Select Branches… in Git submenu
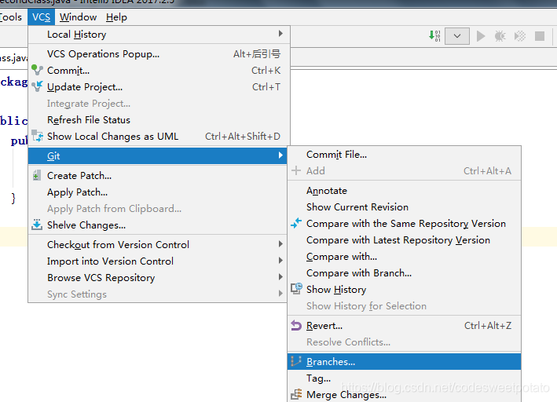557x402 pixels. (x=405, y=361)
